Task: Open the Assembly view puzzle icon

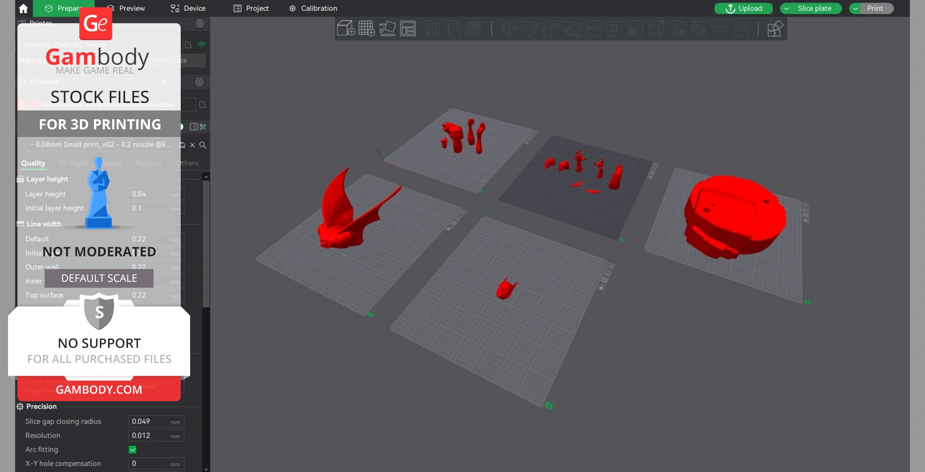Action: pyautogui.click(x=774, y=29)
